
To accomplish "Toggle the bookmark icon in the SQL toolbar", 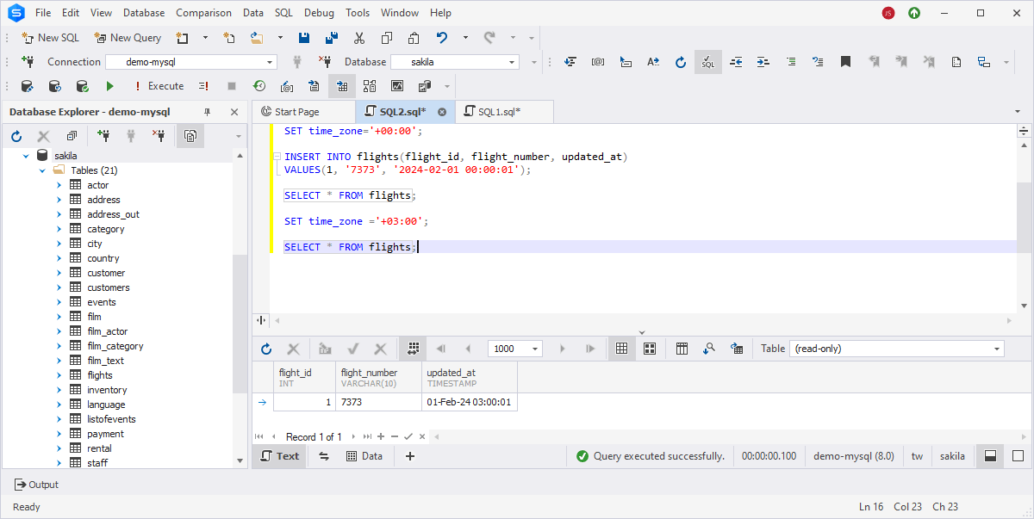I will coord(845,62).
